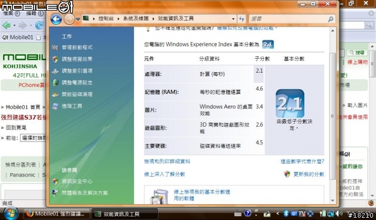Click 回到頁尾 link in Firefox page

point(16,128)
